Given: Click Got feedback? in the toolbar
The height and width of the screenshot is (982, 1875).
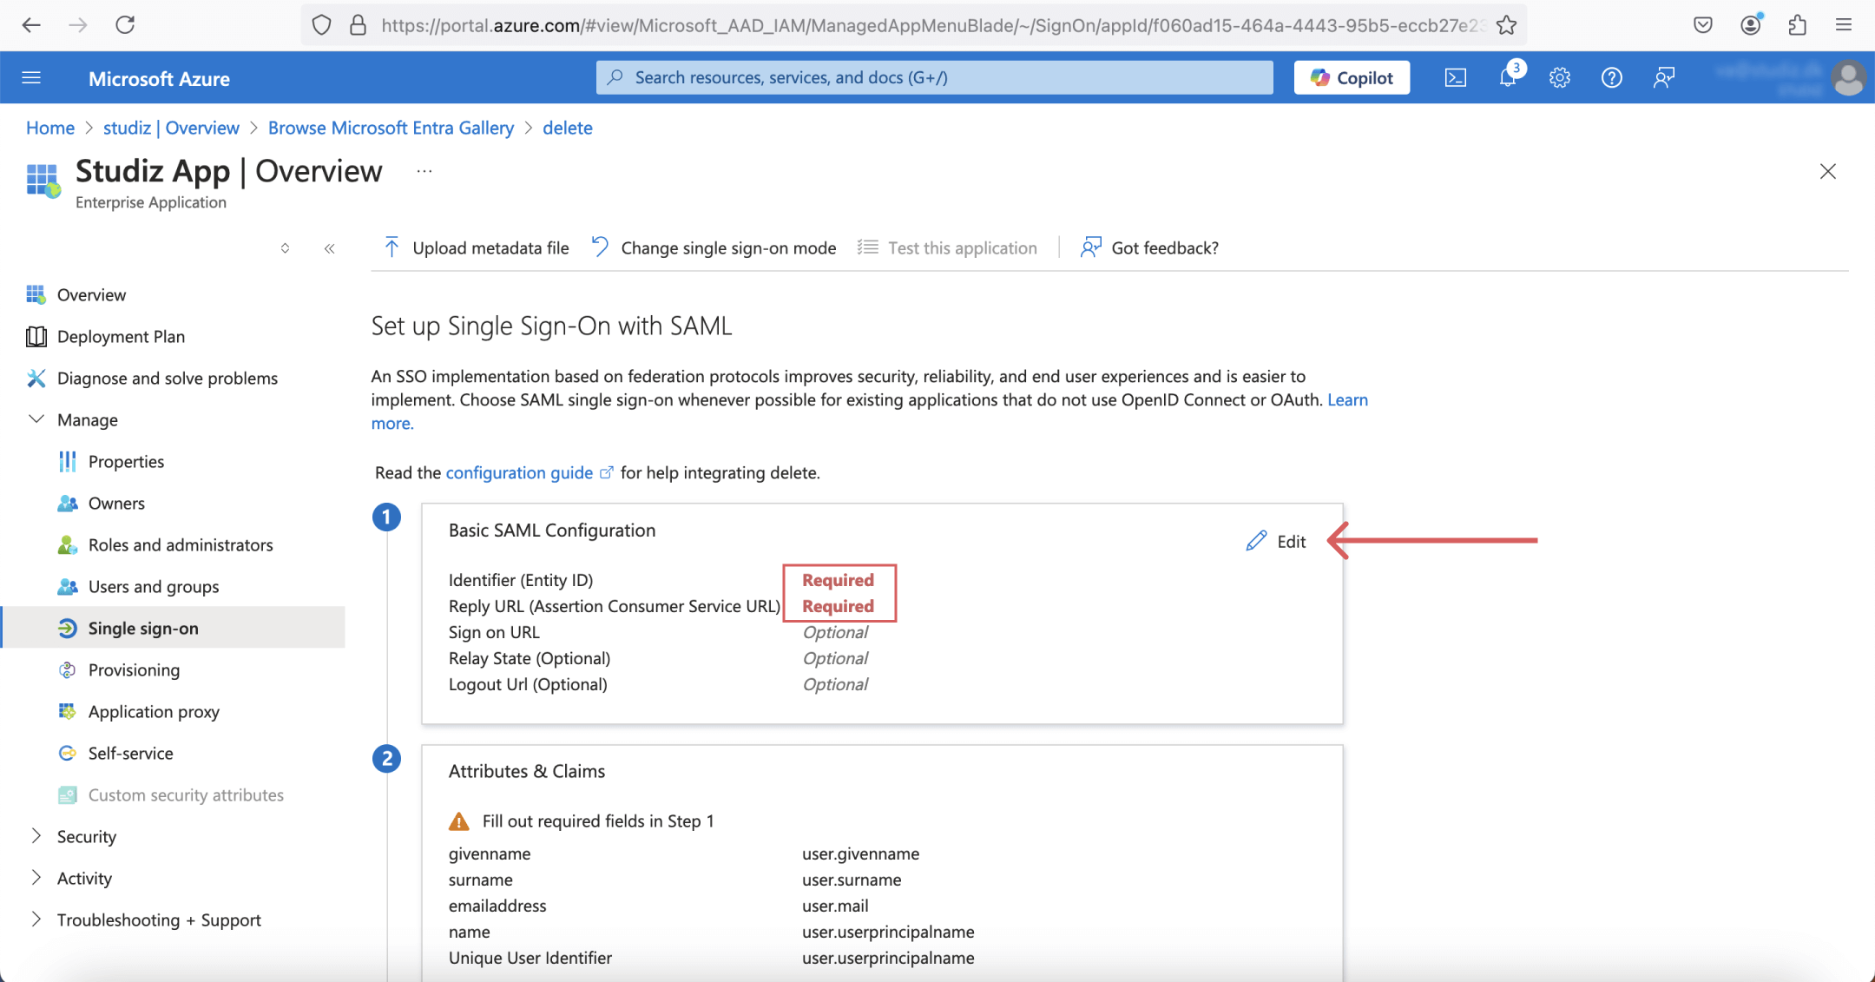Looking at the screenshot, I should [1149, 248].
